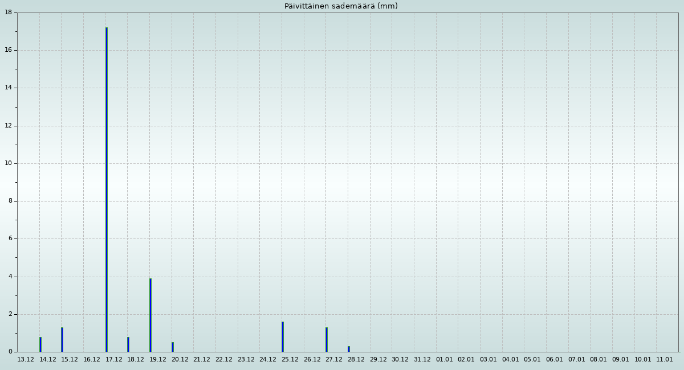Click the chart title Päivittäinen sademäärä (mm)
684x370 pixels.
point(341,6)
